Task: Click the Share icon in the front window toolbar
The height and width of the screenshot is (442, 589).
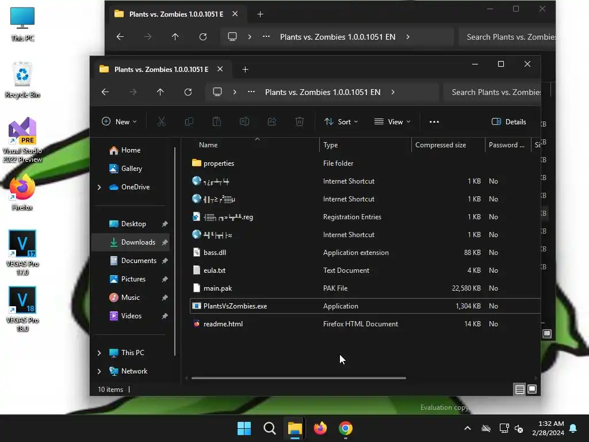Action: [272, 121]
